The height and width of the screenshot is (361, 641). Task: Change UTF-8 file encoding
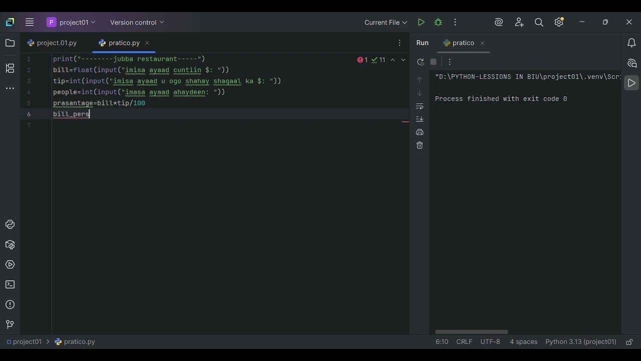[490, 342]
